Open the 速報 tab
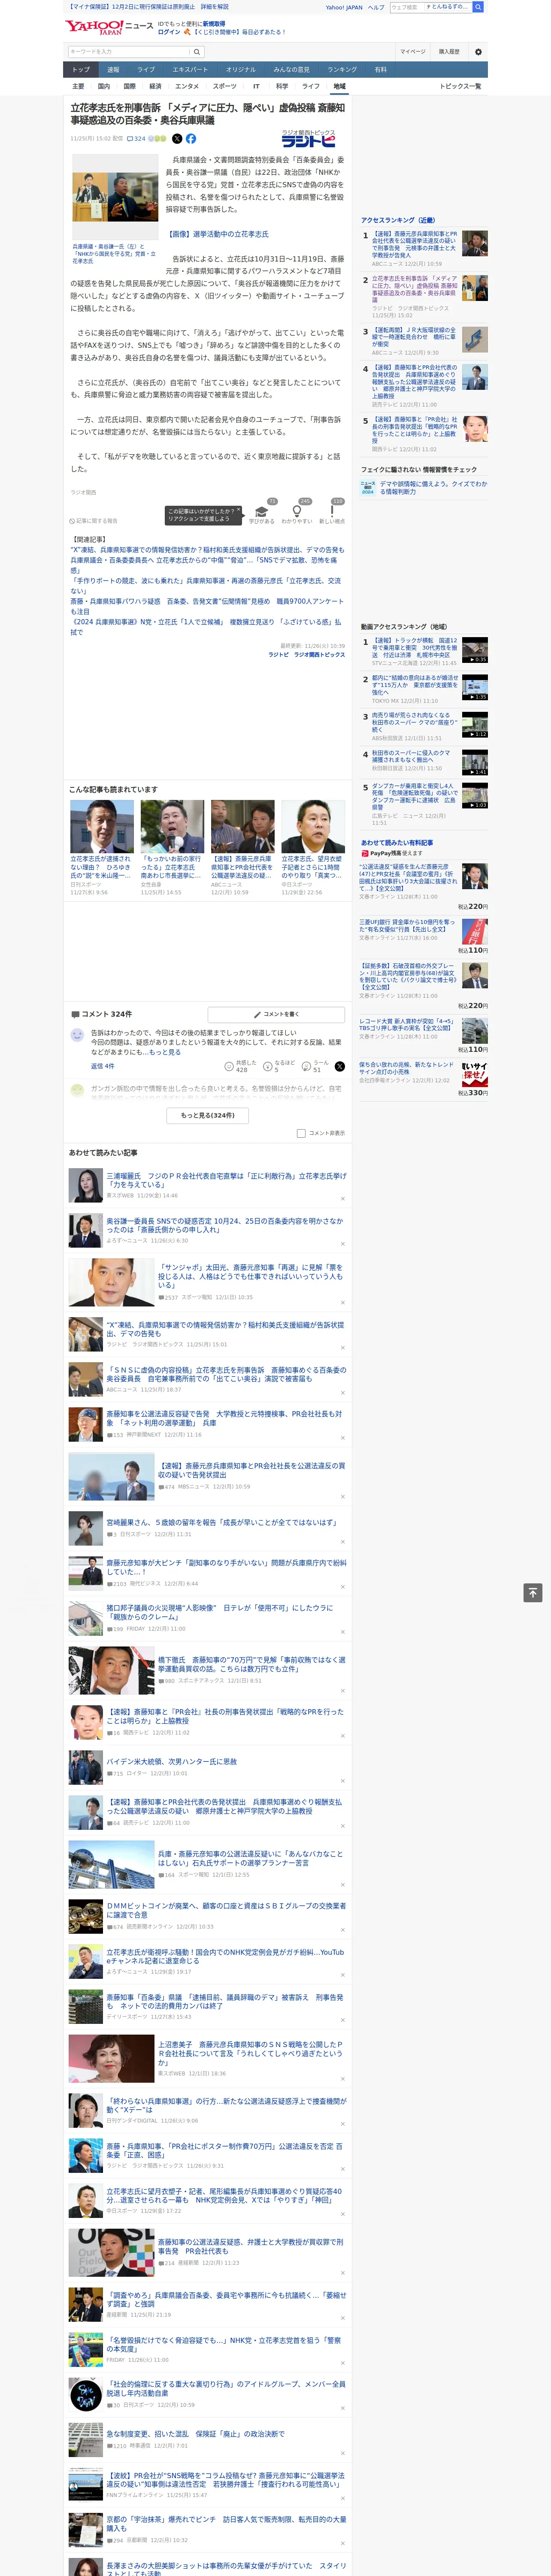The width and height of the screenshot is (551, 2576). tap(113, 70)
